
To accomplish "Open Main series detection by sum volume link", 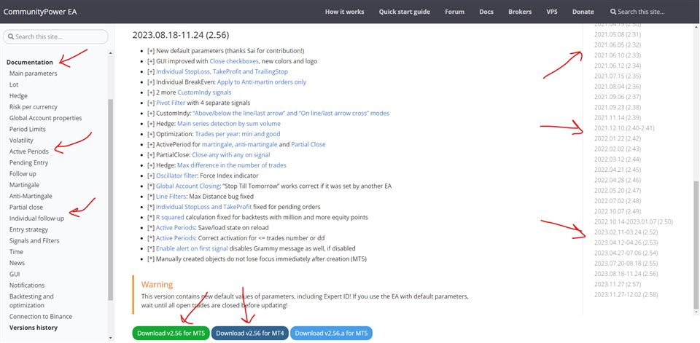I will click(229, 124).
